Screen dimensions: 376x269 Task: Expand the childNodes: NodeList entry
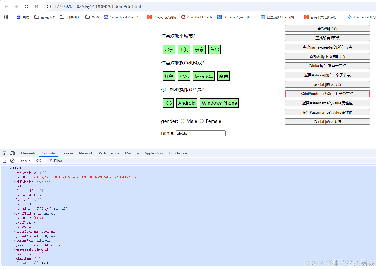coord(14,182)
